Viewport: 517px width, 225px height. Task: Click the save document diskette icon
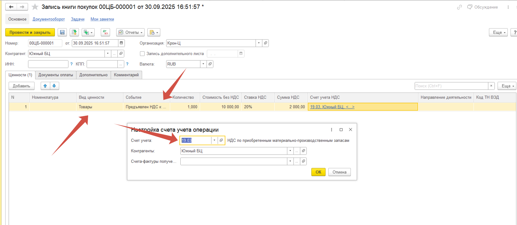(62, 32)
